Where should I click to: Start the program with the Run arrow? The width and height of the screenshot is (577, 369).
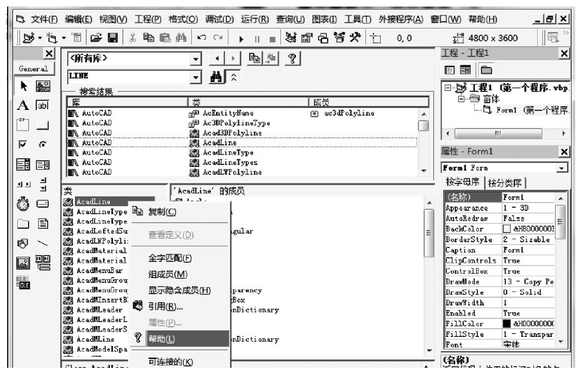click(241, 39)
